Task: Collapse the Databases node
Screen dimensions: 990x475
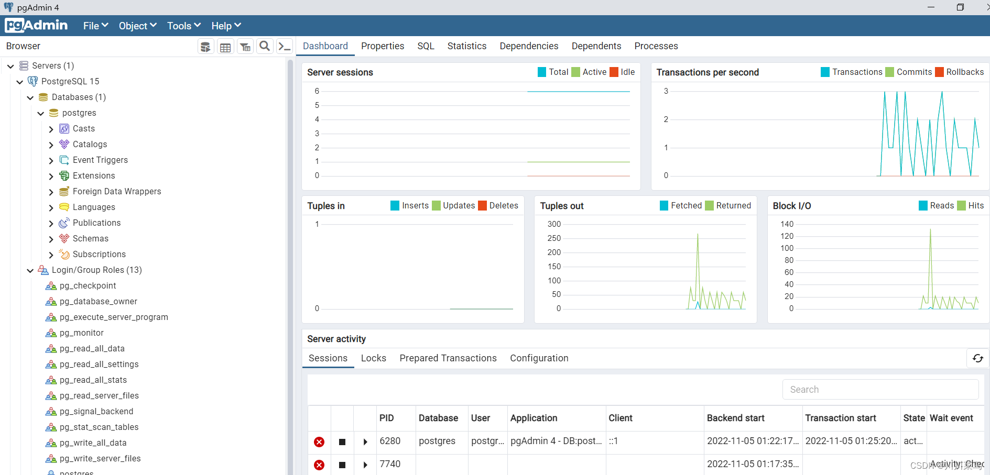Action: point(30,97)
